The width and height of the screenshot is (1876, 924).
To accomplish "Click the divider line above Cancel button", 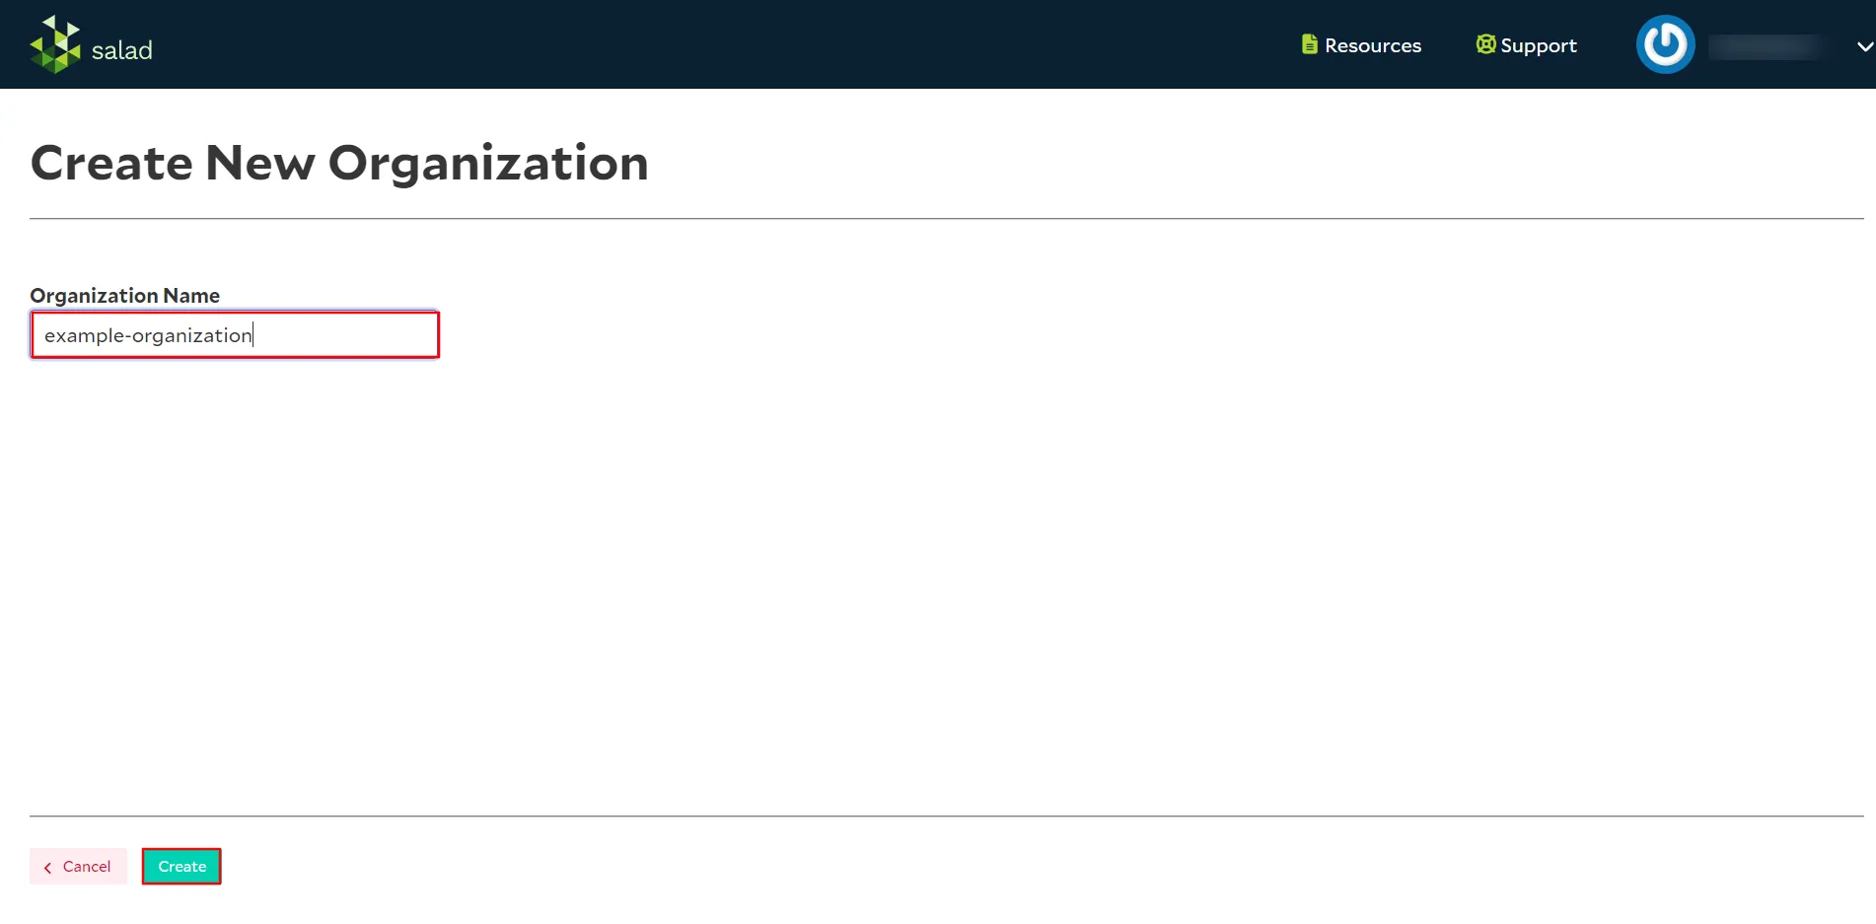I will click(947, 816).
